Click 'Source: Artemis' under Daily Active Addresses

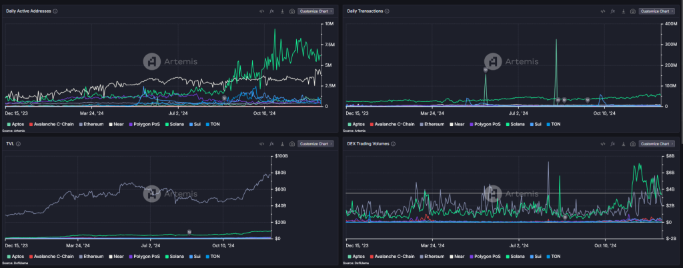[13, 131]
